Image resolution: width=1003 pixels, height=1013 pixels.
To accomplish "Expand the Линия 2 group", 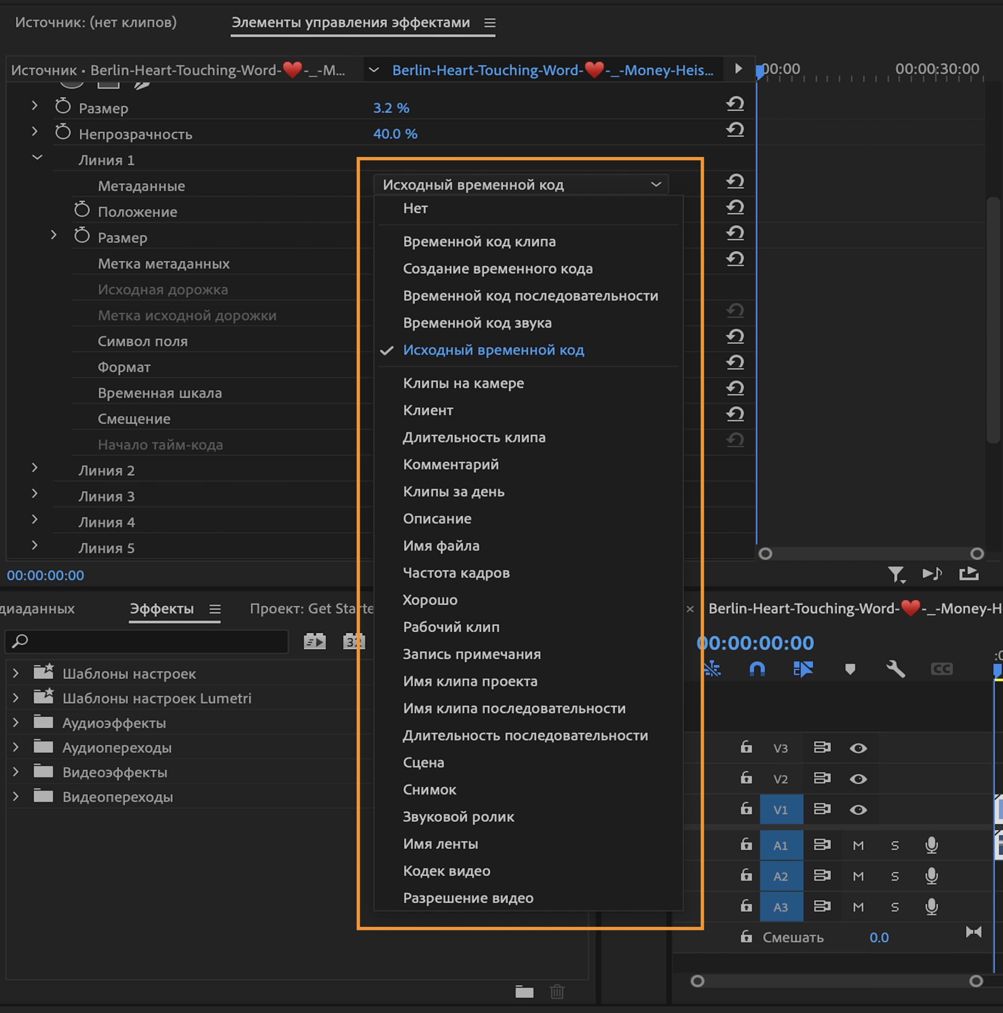I will point(34,468).
